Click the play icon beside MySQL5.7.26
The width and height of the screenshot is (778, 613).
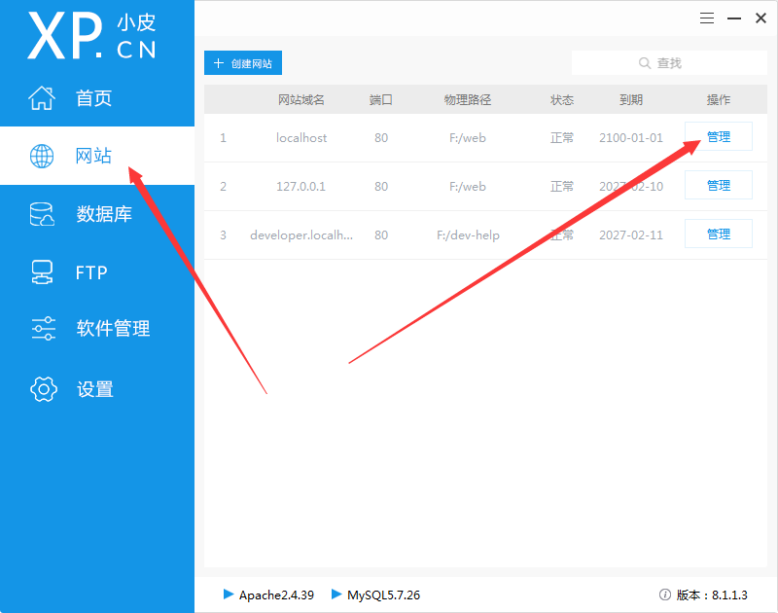pyautogui.click(x=336, y=594)
